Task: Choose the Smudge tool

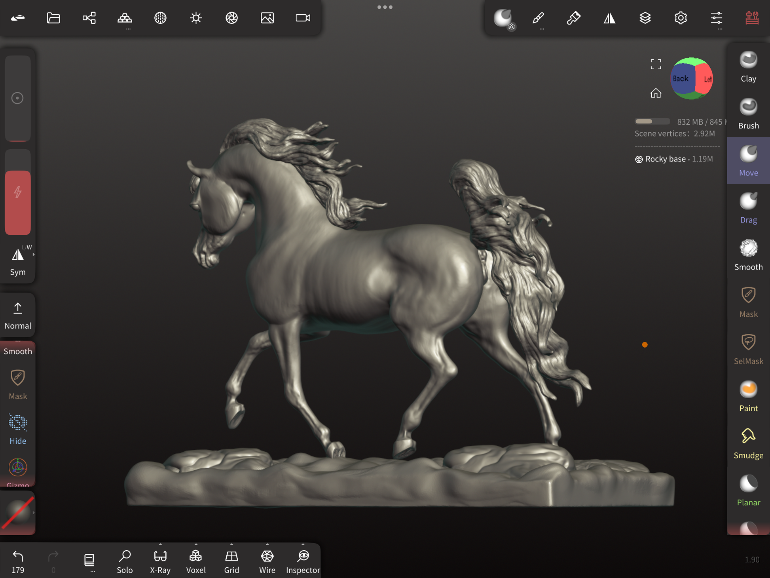Action: click(748, 443)
